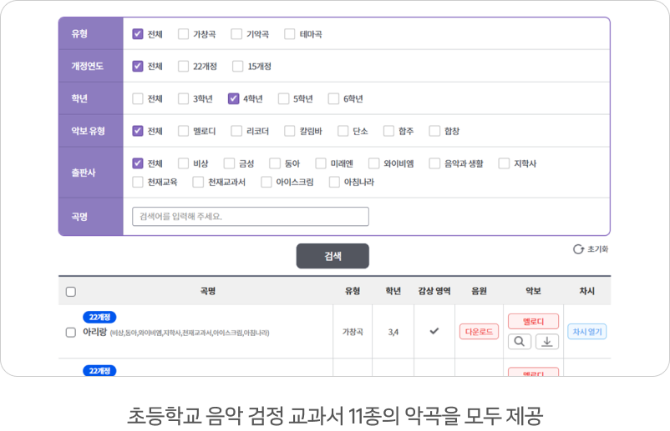Uncheck the 4학년 grade checkbox
The height and width of the screenshot is (431, 670).
click(233, 98)
